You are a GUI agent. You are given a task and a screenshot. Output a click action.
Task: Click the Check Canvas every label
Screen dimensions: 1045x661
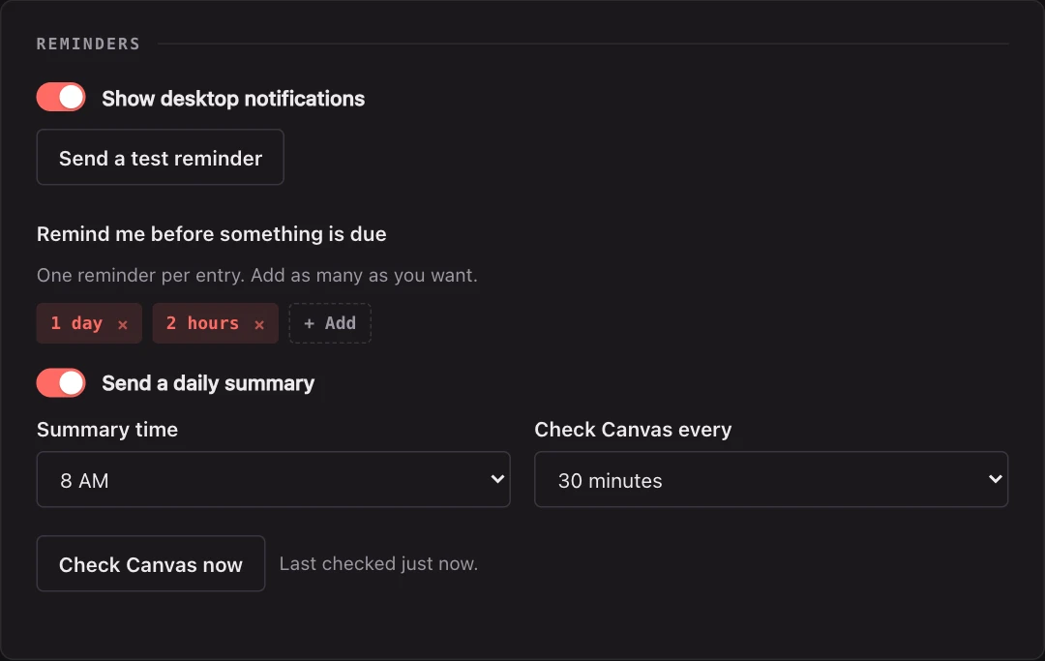(x=633, y=429)
